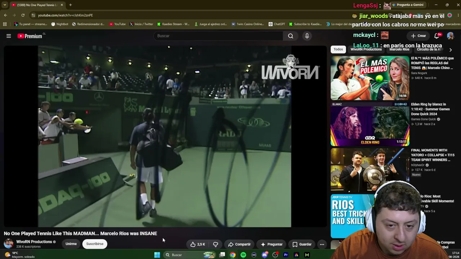Open Games Done Quick channel name
461x259 pixels.
tap(423, 119)
